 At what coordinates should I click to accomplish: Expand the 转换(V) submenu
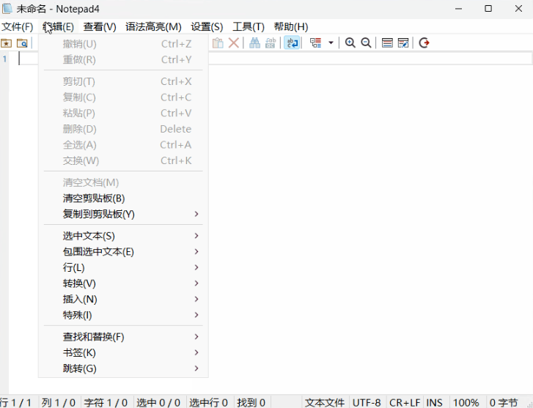[123, 283]
